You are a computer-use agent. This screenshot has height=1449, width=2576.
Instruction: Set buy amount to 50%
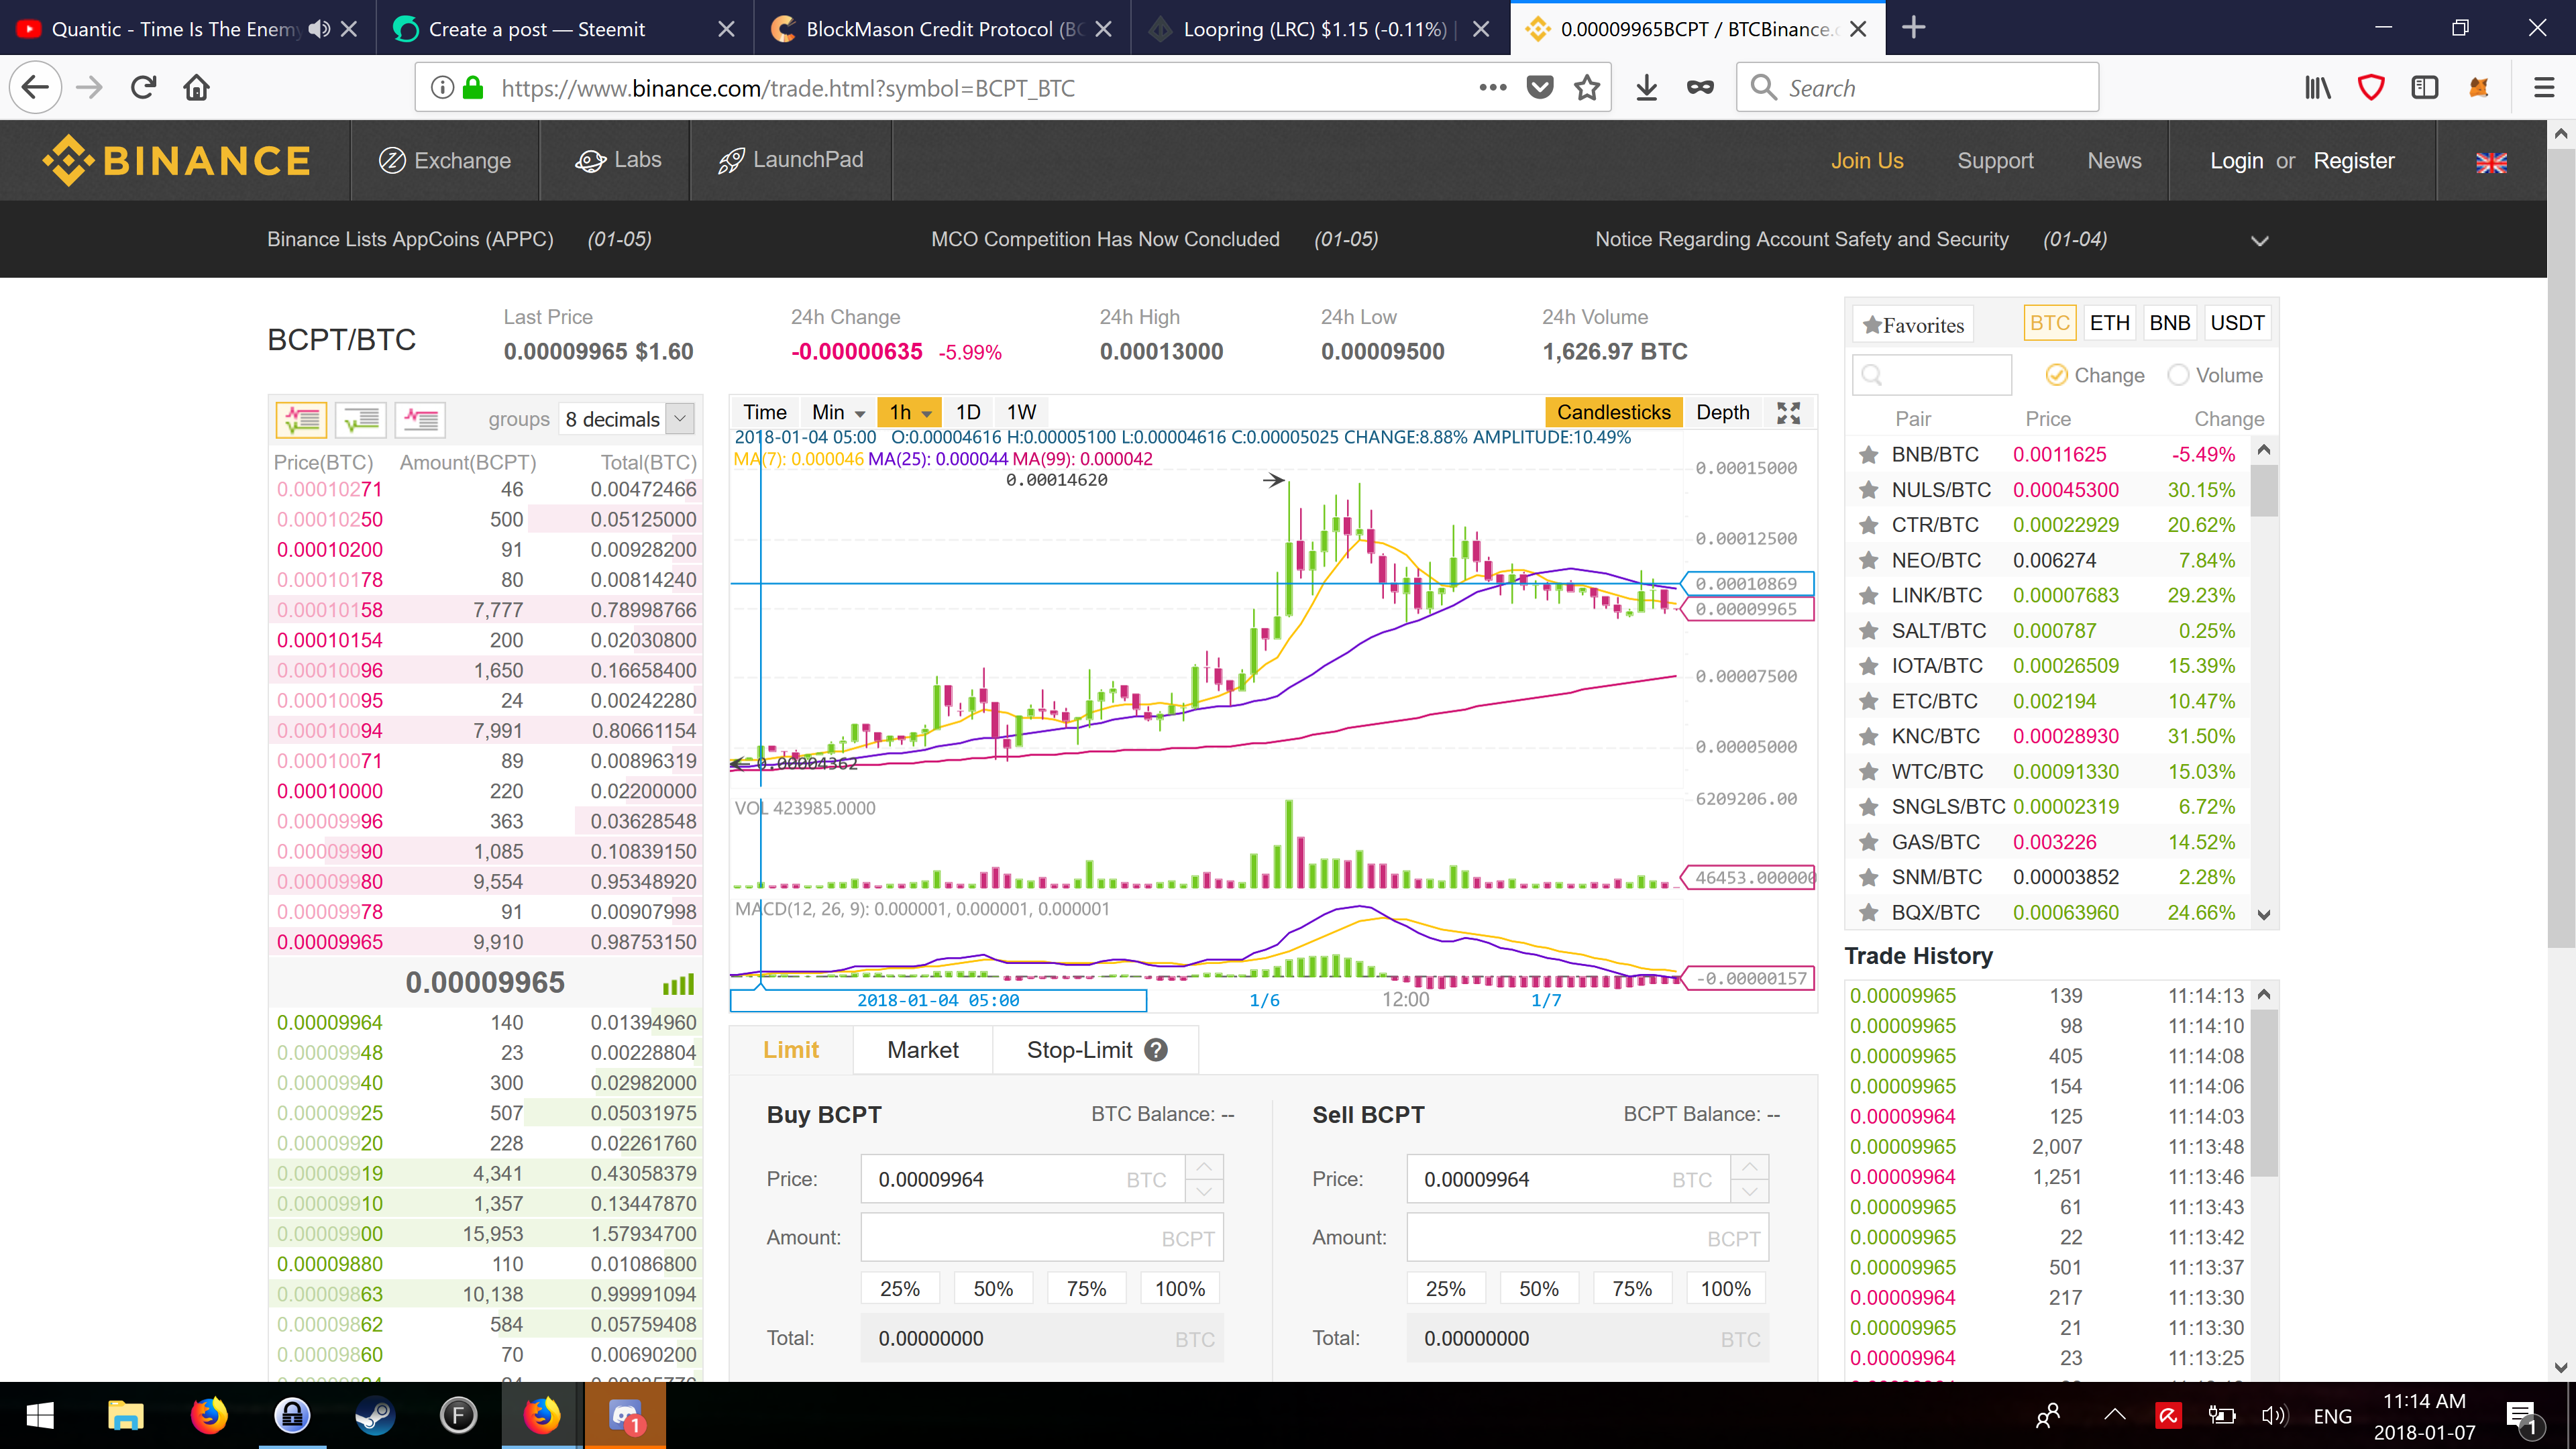(993, 1288)
